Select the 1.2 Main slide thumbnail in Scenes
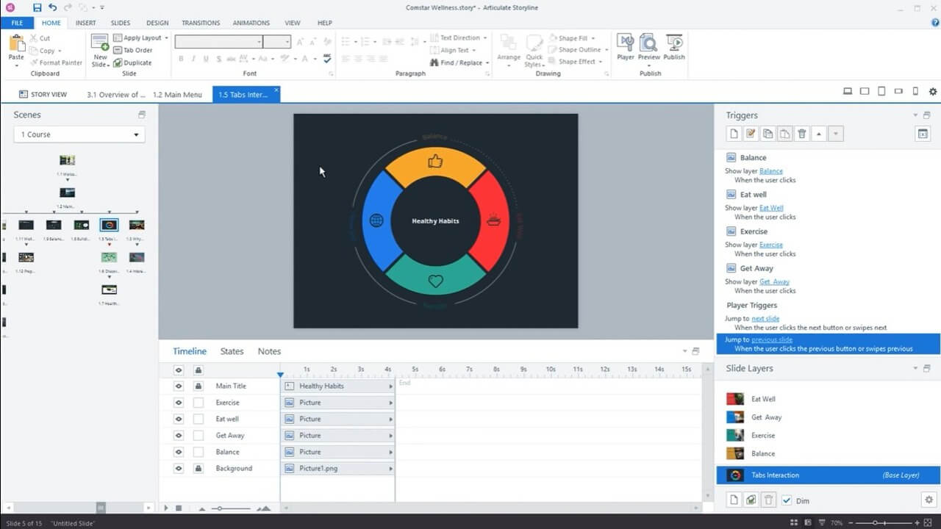The image size is (941, 529). tap(67, 192)
